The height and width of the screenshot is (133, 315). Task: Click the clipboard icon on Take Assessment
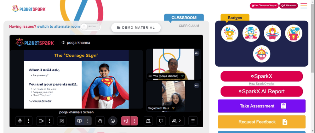click(283, 106)
